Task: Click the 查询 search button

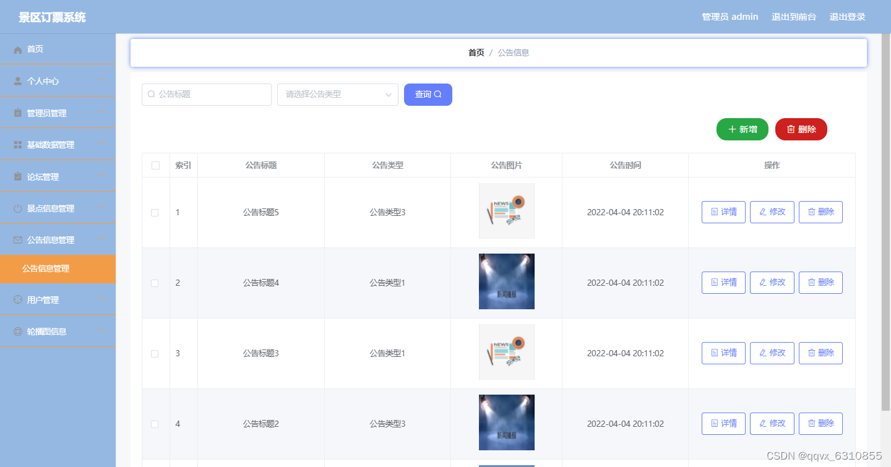Action: tap(428, 95)
